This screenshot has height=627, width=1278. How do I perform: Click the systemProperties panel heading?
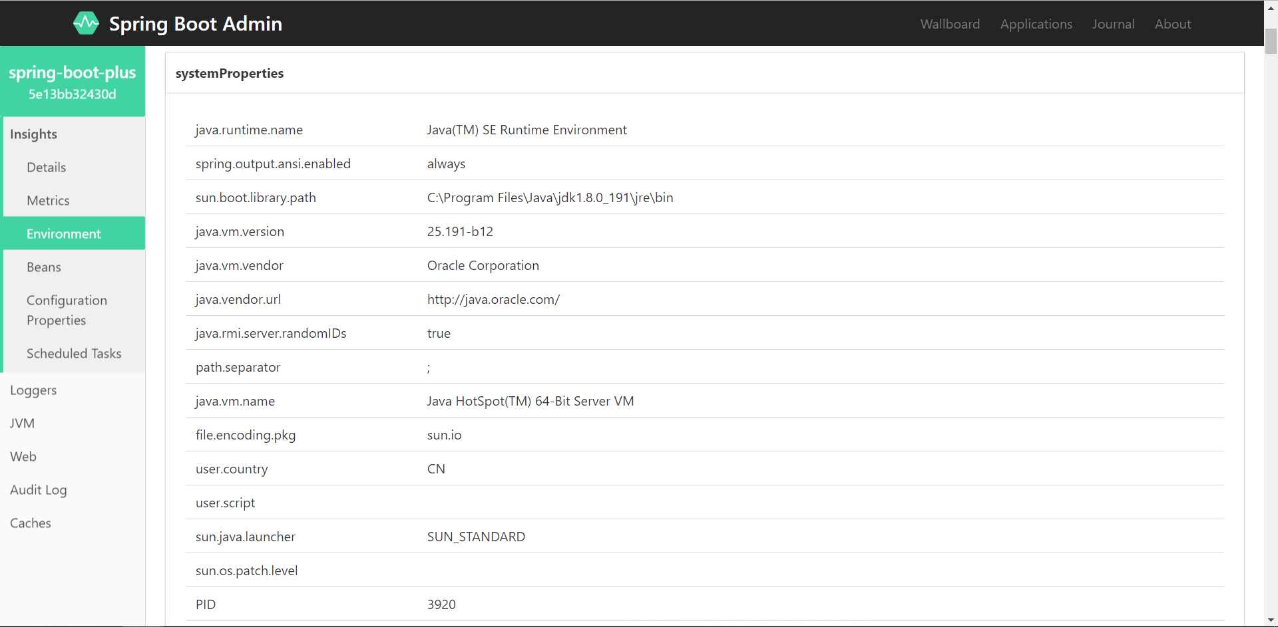[230, 73]
